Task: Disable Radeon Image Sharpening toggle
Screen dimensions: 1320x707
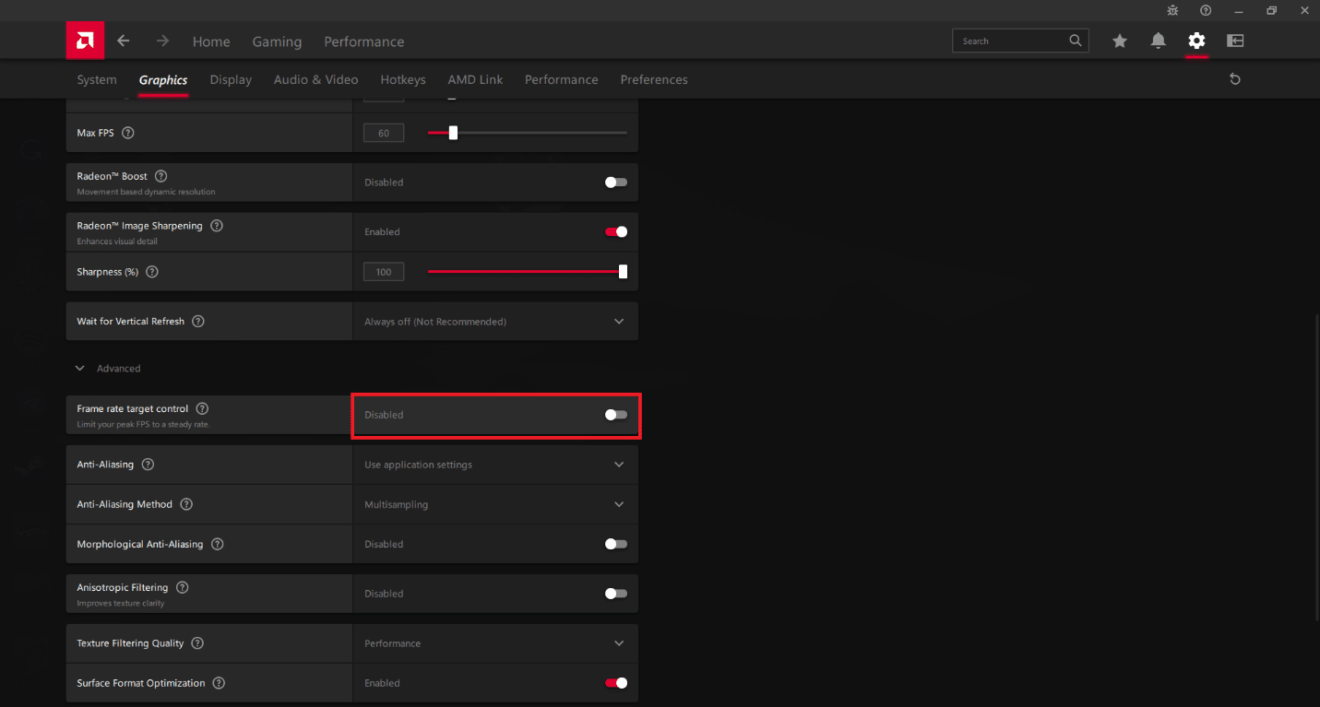Action: (616, 232)
